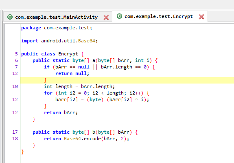The height and width of the screenshot is (163, 234).
Task: Click 'return null;' statement
Action: (x=72, y=73)
